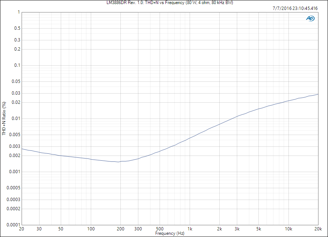Viewport: 328px width, 237px height.
Task: Click the X-axis tick label '300'
Action: pos(138,229)
